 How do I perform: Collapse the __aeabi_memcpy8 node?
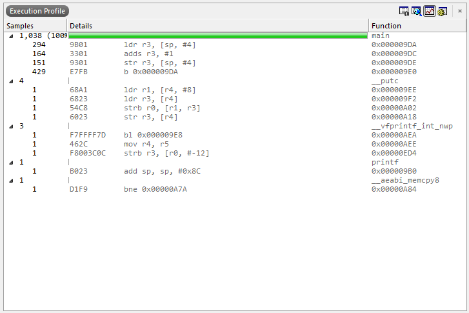point(11,181)
